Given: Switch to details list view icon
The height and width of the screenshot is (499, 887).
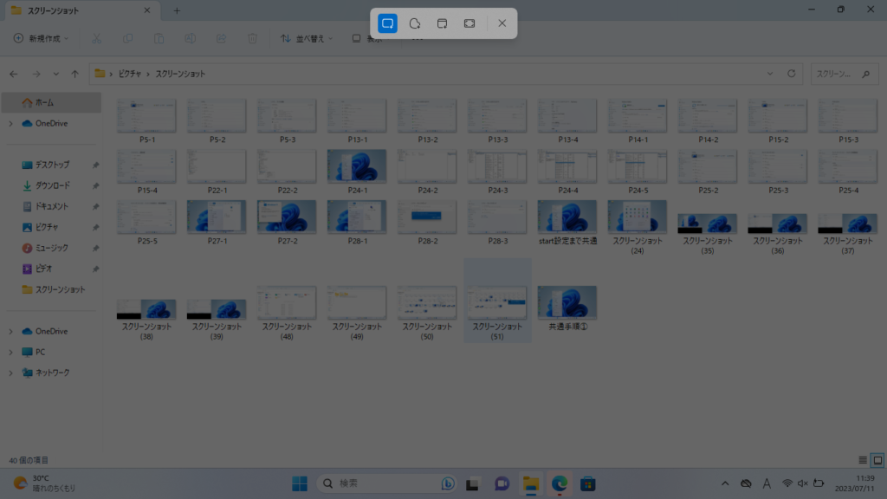Looking at the screenshot, I should pos(862,460).
